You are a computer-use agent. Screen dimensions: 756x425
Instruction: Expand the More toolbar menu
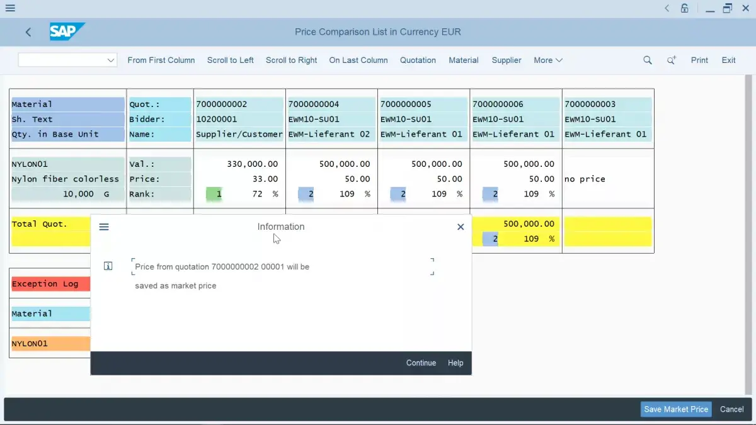tap(548, 60)
